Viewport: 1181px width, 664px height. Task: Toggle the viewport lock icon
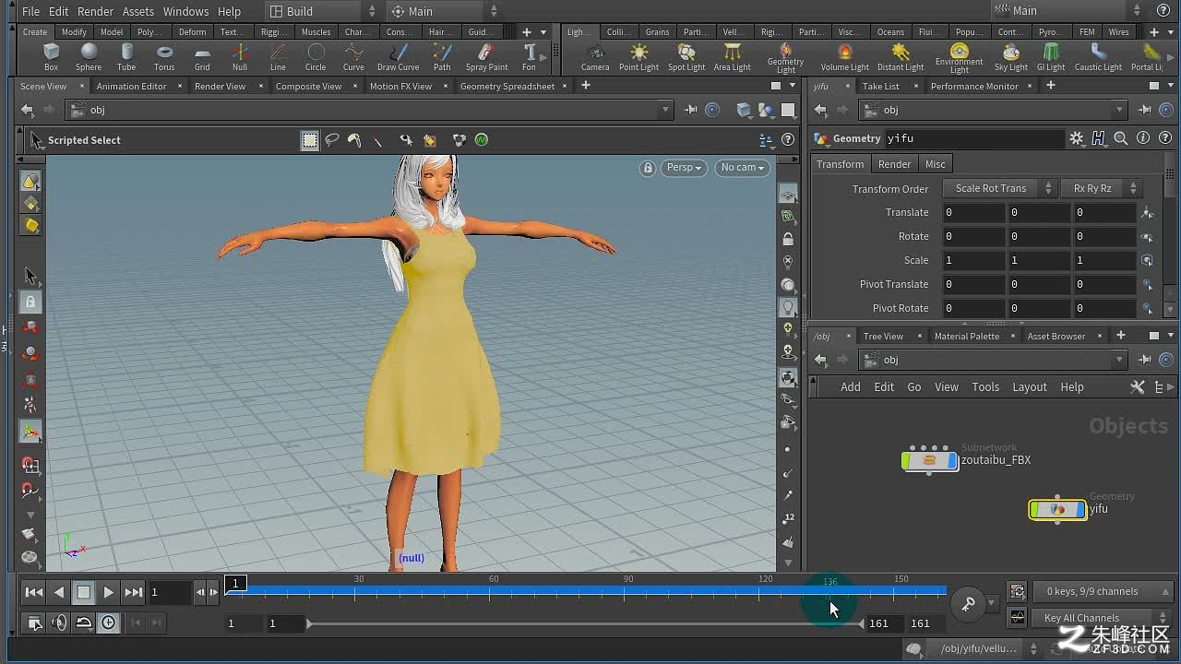[648, 168]
